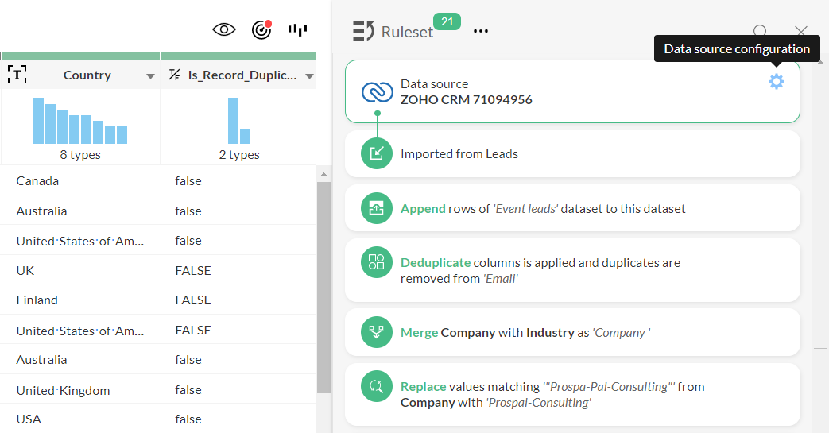Click the Is_Record_Duplicate histogram chart

click(239, 122)
